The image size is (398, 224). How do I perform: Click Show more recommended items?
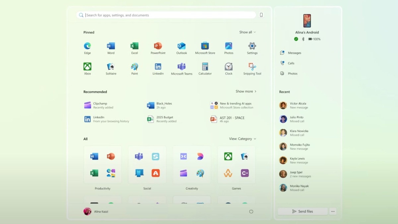(x=246, y=91)
